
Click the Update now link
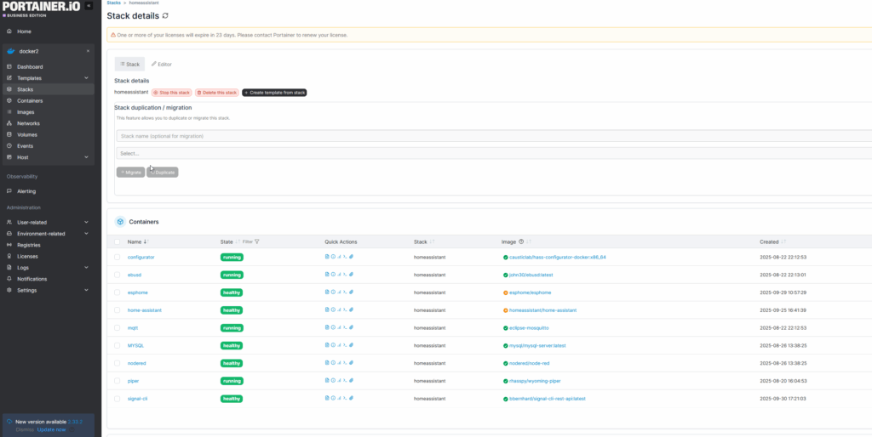pyautogui.click(x=49, y=429)
